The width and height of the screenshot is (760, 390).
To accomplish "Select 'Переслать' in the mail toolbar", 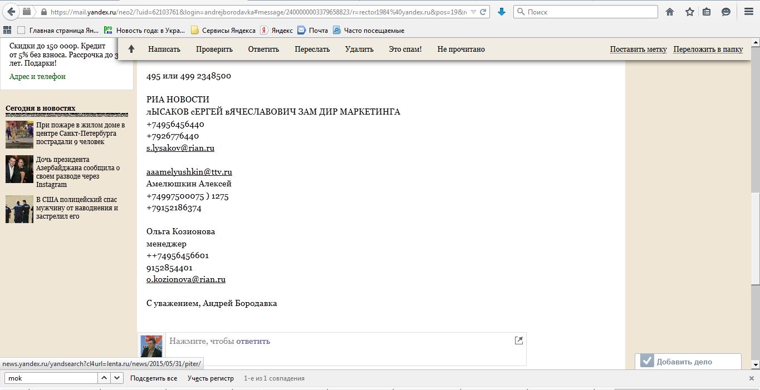I will [312, 49].
